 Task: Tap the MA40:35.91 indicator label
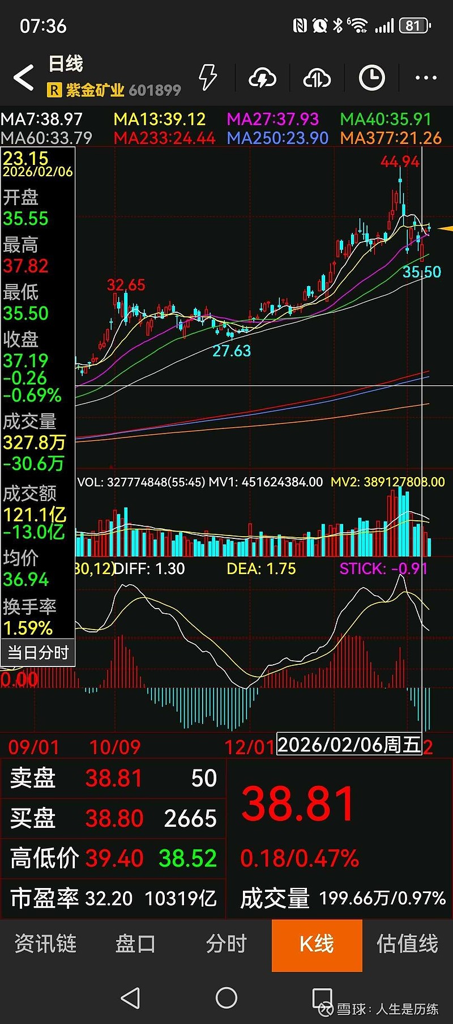coord(386,119)
